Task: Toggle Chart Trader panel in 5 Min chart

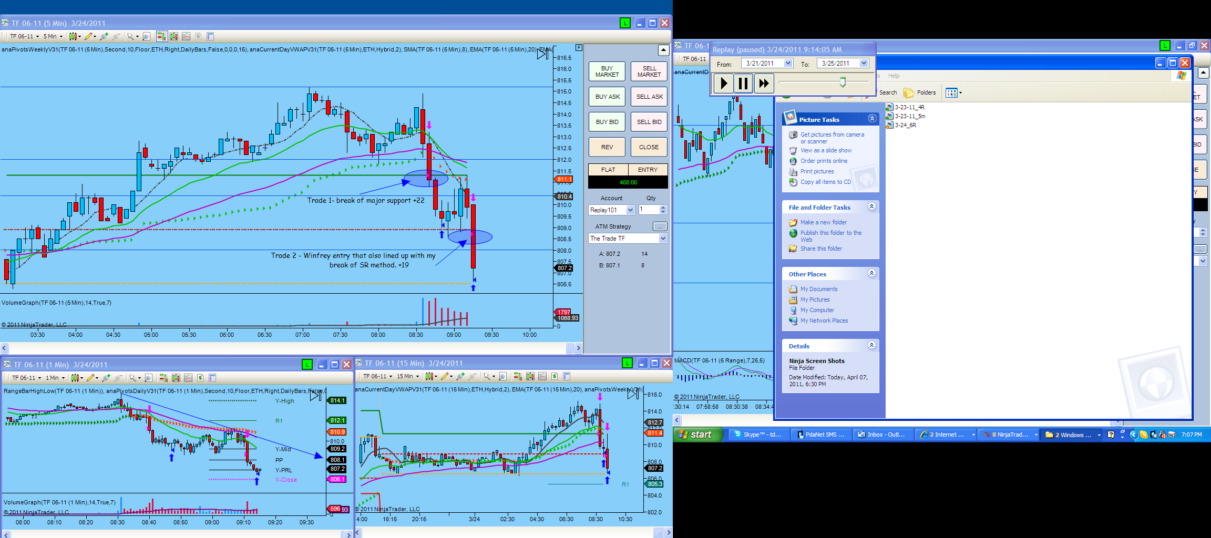Action: (x=161, y=36)
